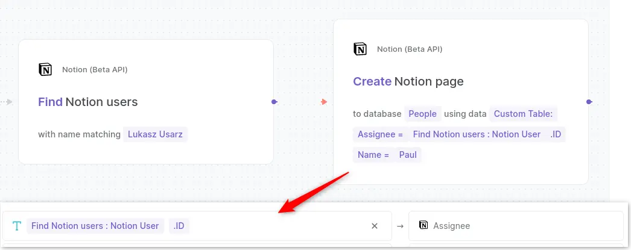Viewport: 631px width, 250px height.
Task: Click the mapping source input field
Action: point(197,226)
